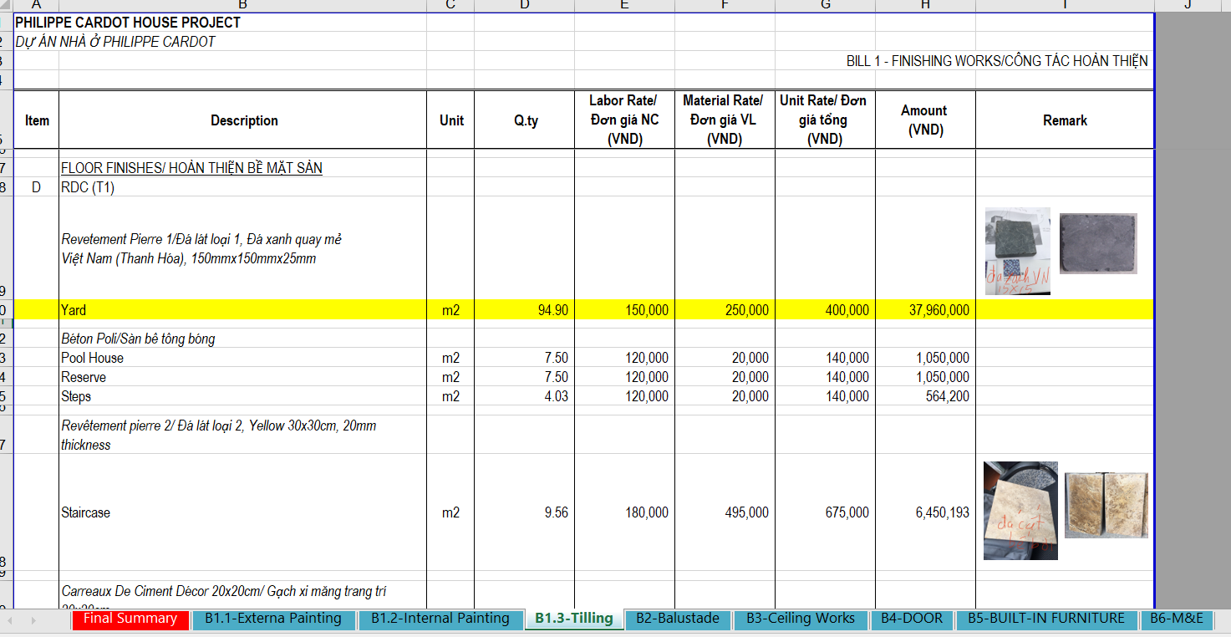Select the Reserve row label
1231x637 pixels.
tap(84, 377)
